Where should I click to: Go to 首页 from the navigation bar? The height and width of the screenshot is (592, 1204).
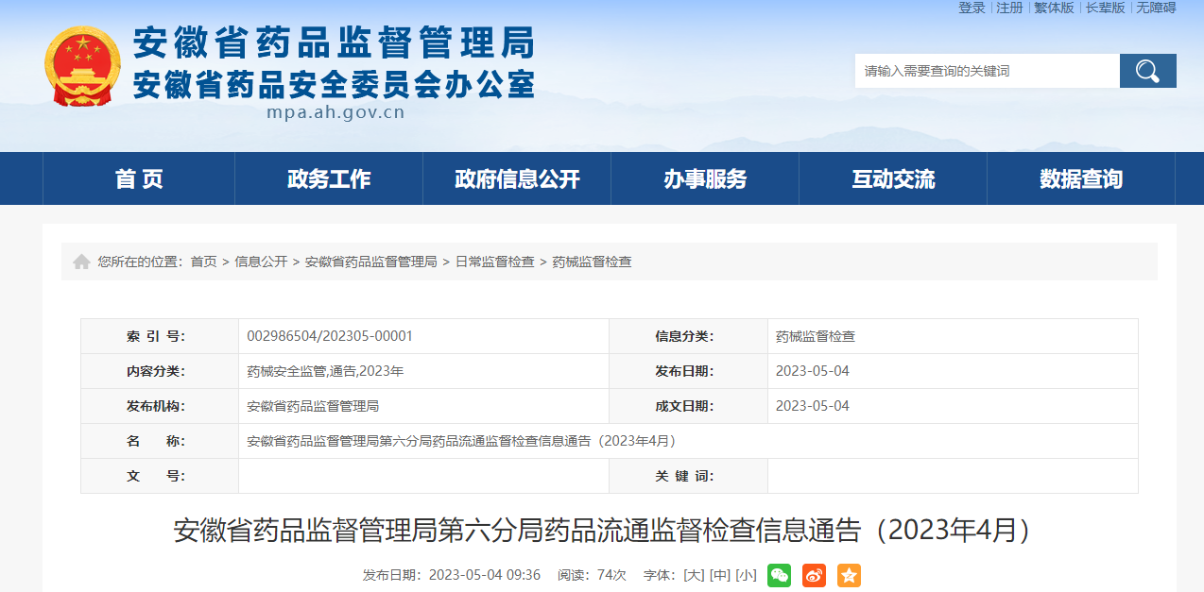click(x=138, y=178)
